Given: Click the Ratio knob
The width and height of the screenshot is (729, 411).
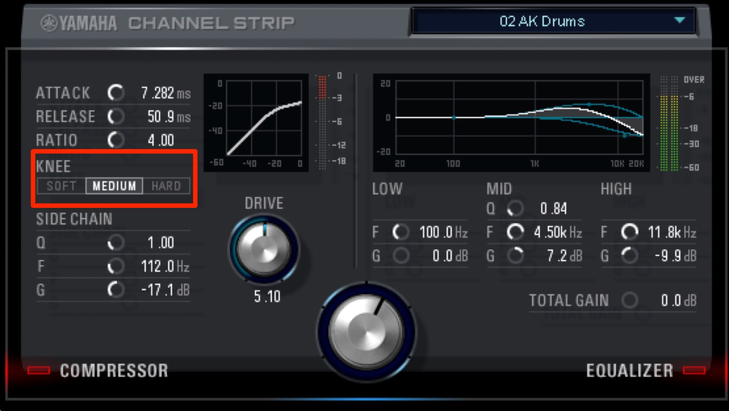Looking at the screenshot, I should tap(115, 140).
